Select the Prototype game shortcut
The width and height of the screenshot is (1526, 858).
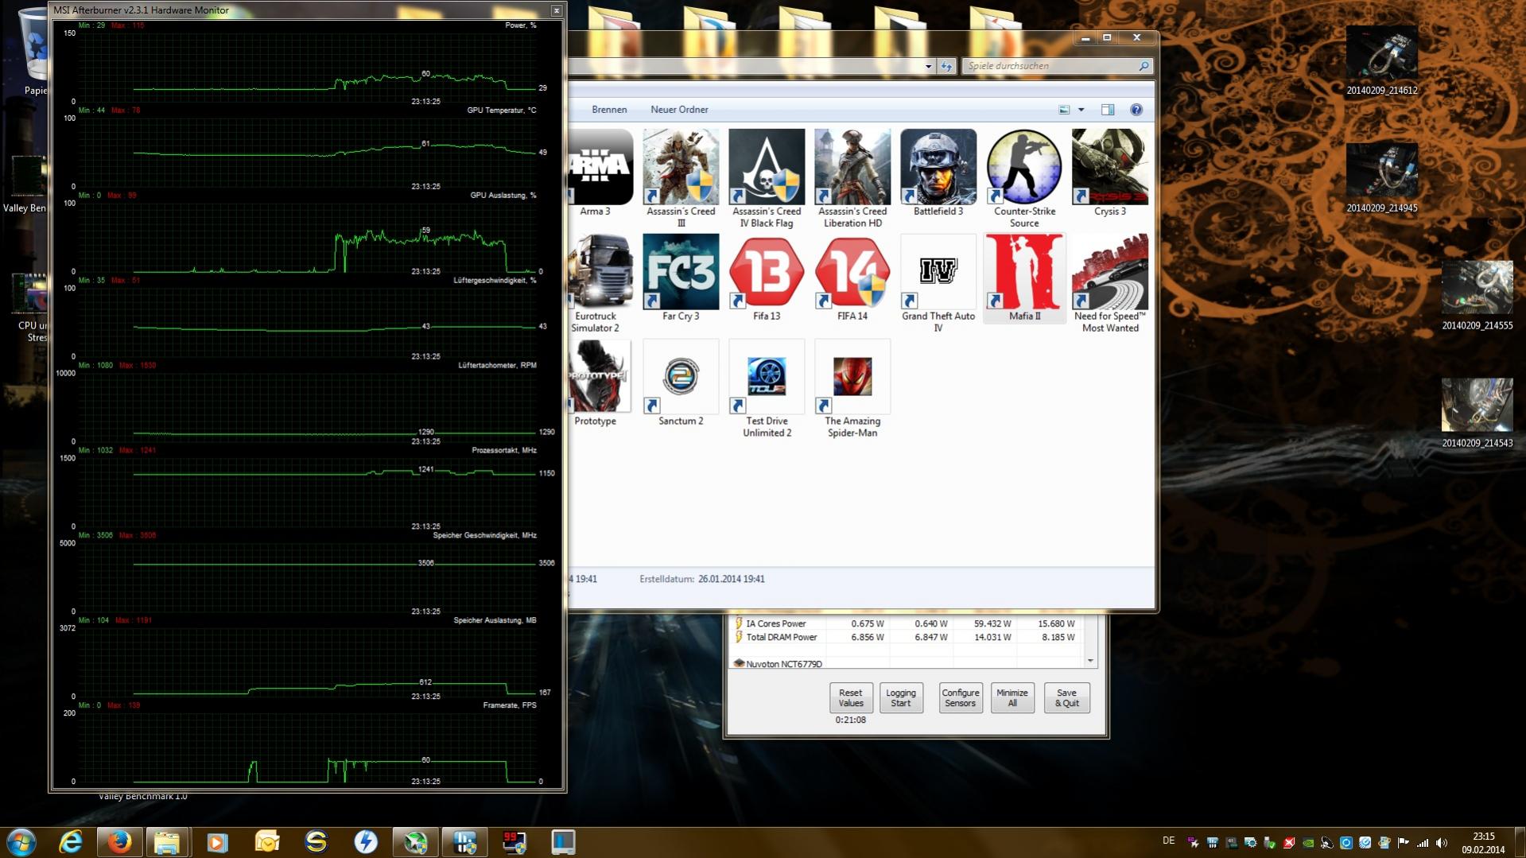(x=599, y=382)
